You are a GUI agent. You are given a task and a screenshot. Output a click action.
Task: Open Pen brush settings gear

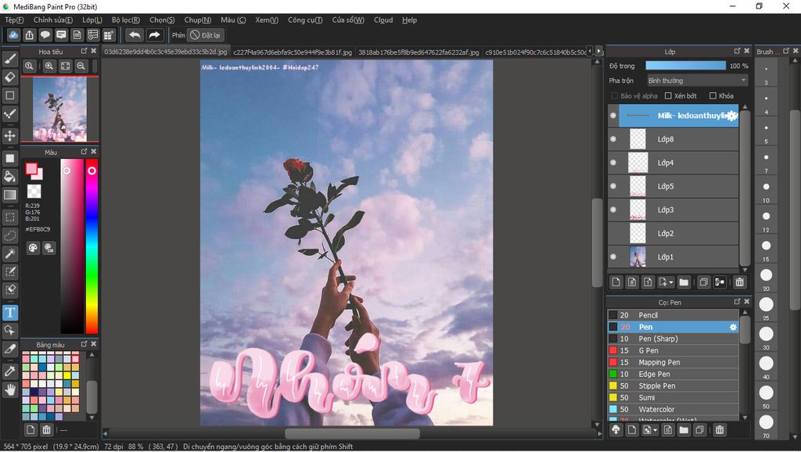[733, 327]
